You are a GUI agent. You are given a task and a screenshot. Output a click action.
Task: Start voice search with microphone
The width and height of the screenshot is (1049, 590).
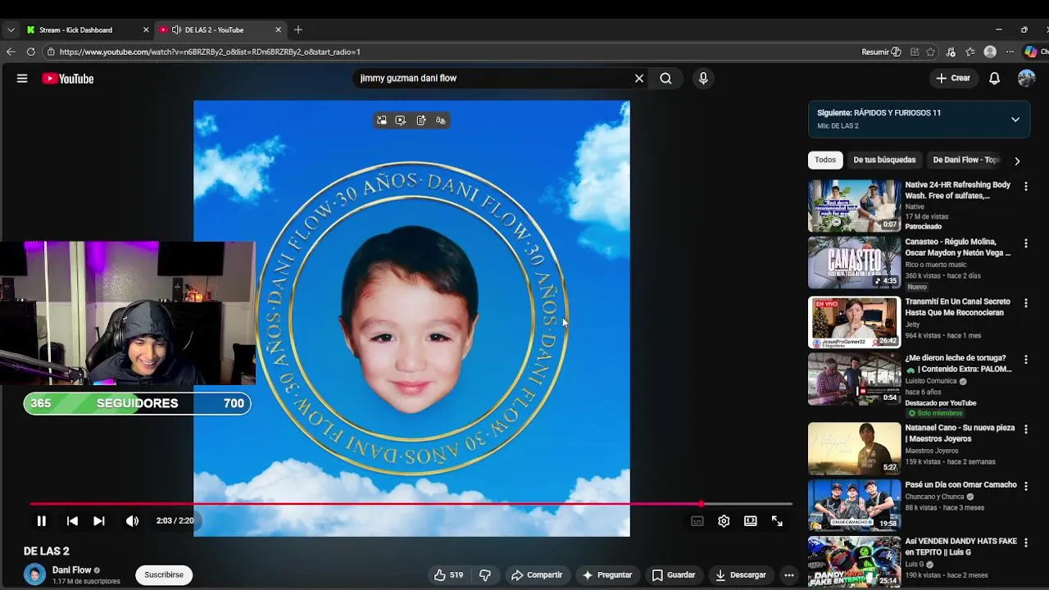[702, 79]
